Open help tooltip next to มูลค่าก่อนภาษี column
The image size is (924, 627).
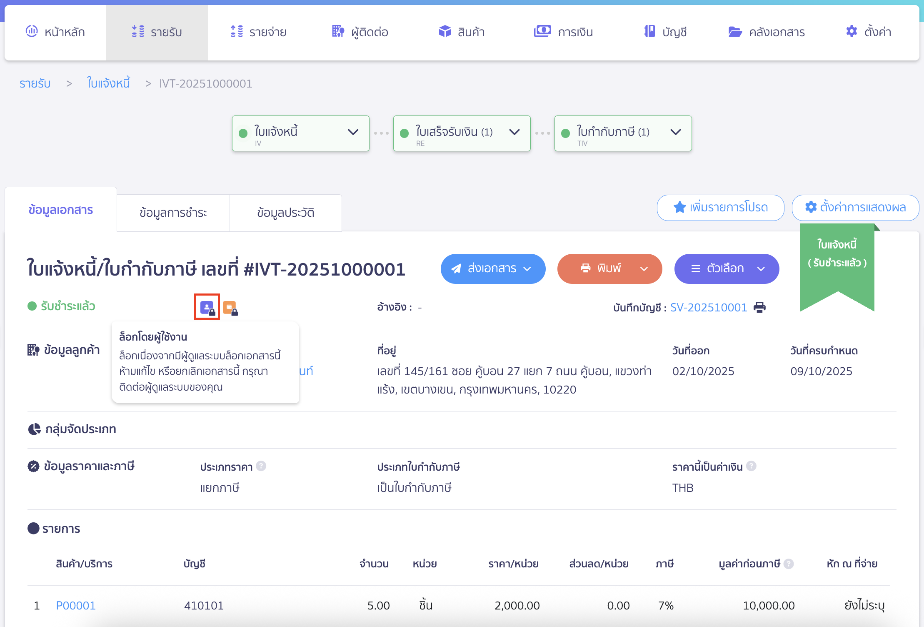(789, 563)
